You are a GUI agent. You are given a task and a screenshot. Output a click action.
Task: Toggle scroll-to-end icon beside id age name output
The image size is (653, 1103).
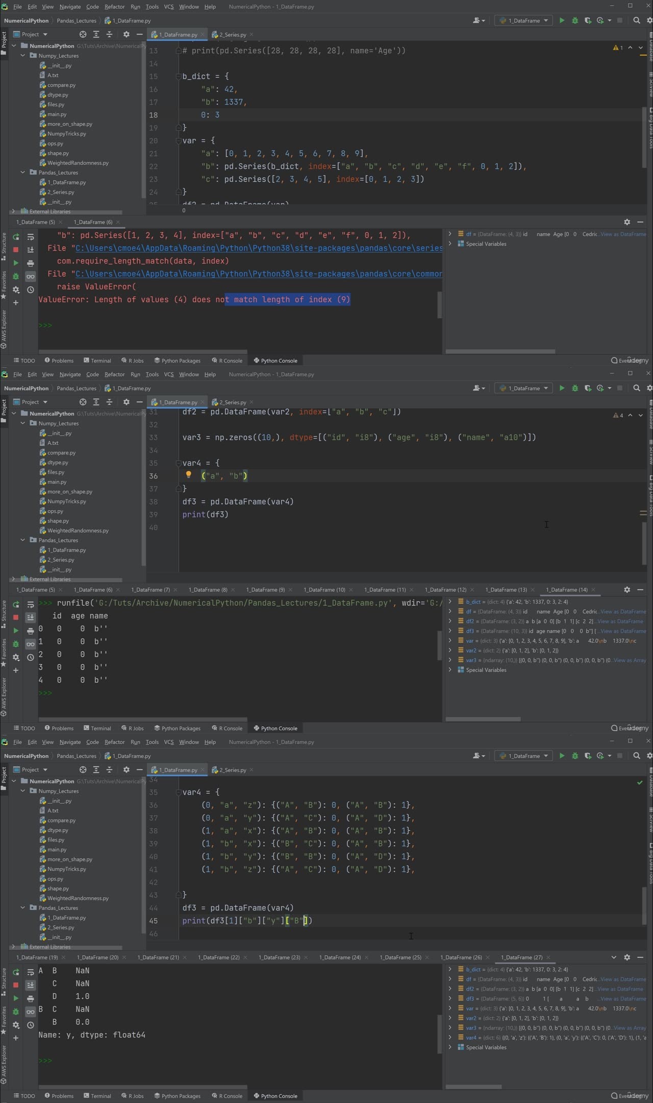click(31, 617)
